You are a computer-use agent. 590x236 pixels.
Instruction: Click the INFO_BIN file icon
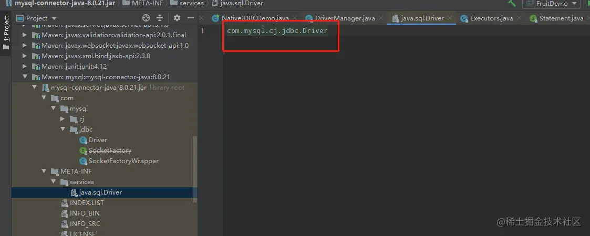pos(64,213)
